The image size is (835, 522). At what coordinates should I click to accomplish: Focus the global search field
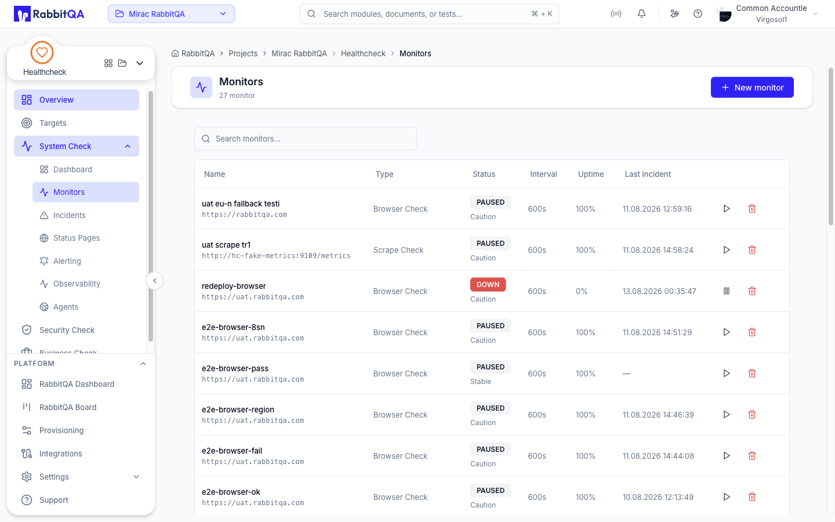pos(430,14)
